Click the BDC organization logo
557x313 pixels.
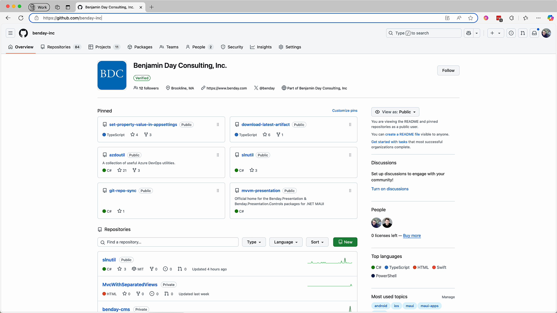[x=112, y=75]
